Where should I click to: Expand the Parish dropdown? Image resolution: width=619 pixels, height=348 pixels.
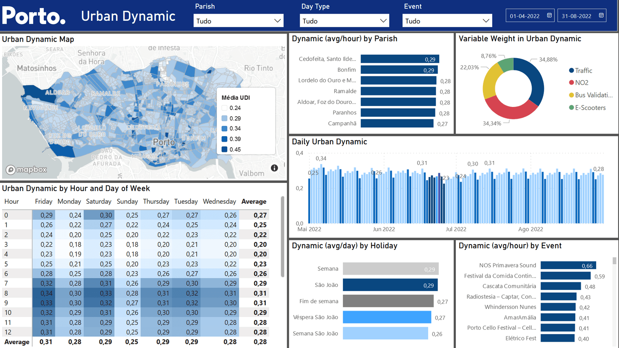pos(277,21)
